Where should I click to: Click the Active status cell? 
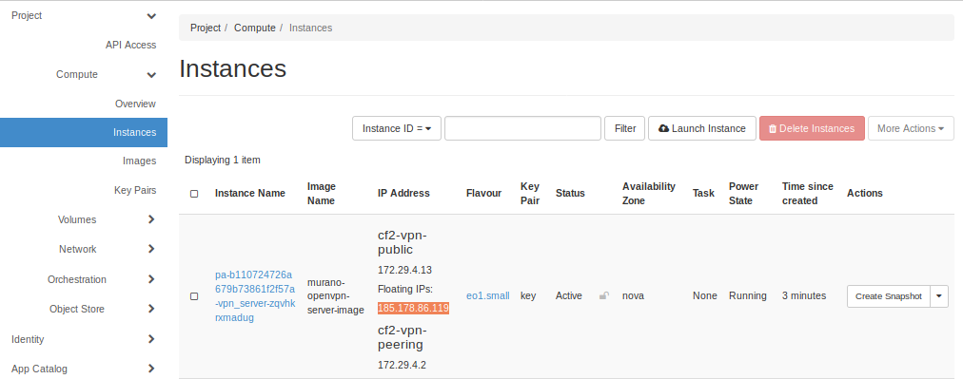pos(569,295)
